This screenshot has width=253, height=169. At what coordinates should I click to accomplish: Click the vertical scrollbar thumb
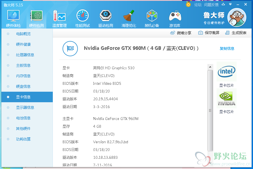210,111
